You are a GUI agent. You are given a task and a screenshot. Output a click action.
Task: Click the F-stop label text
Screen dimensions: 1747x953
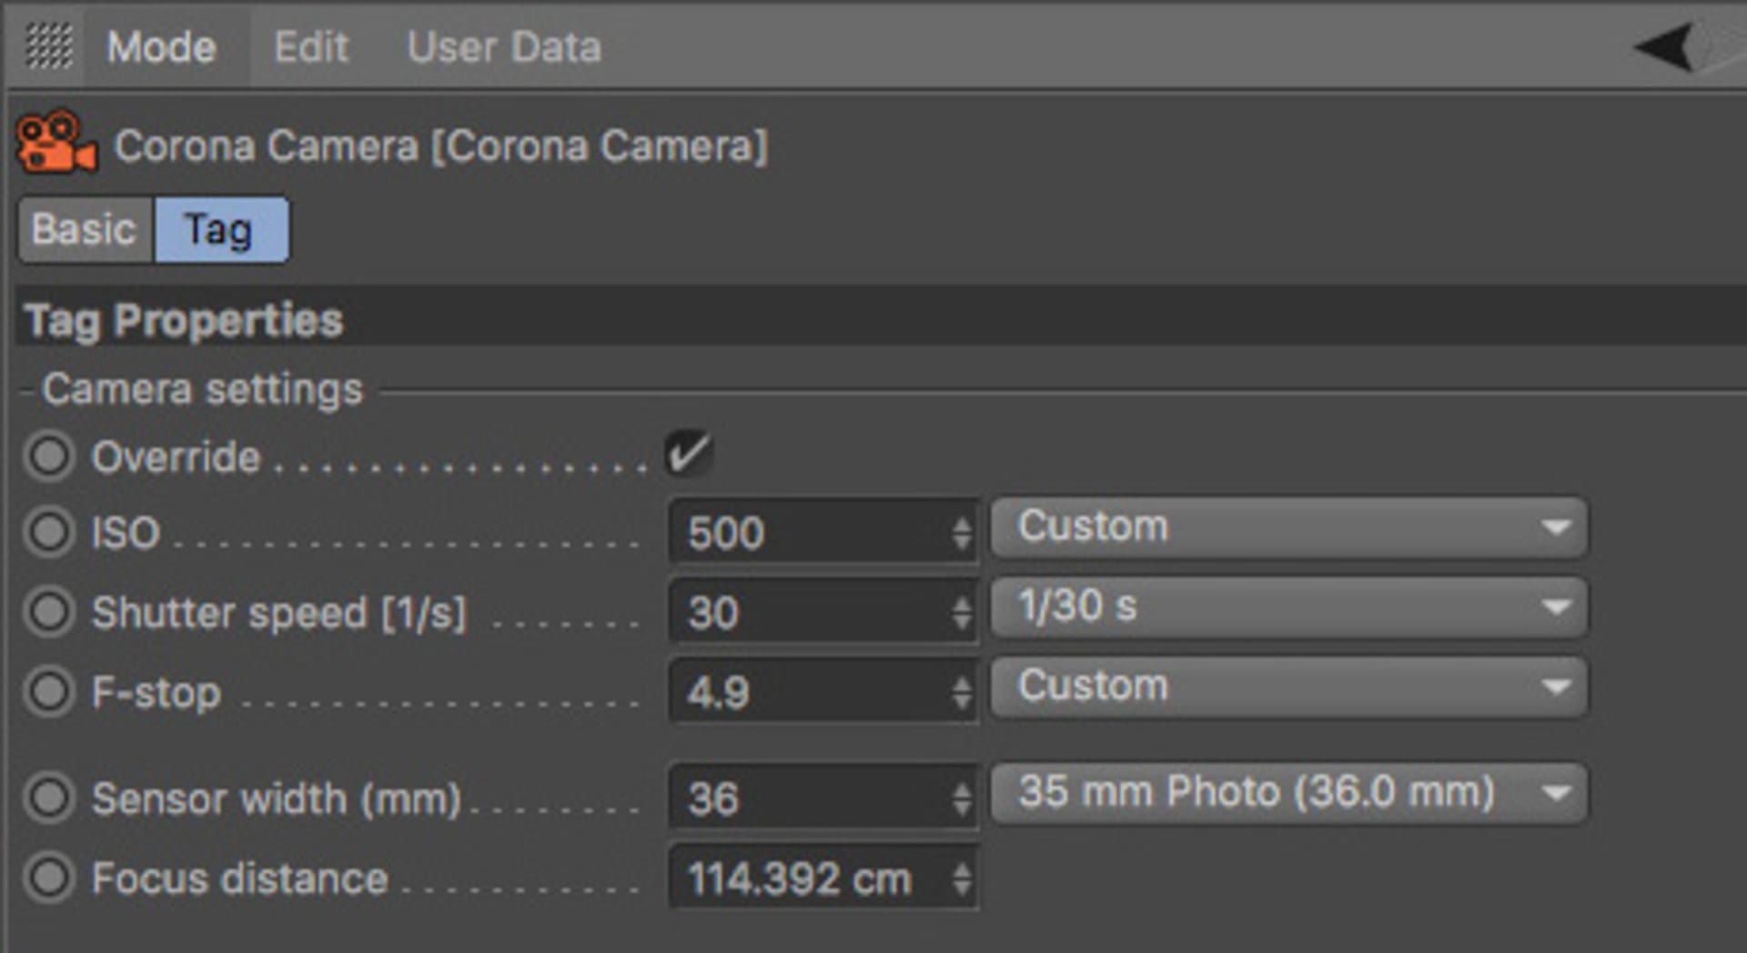[157, 693]
